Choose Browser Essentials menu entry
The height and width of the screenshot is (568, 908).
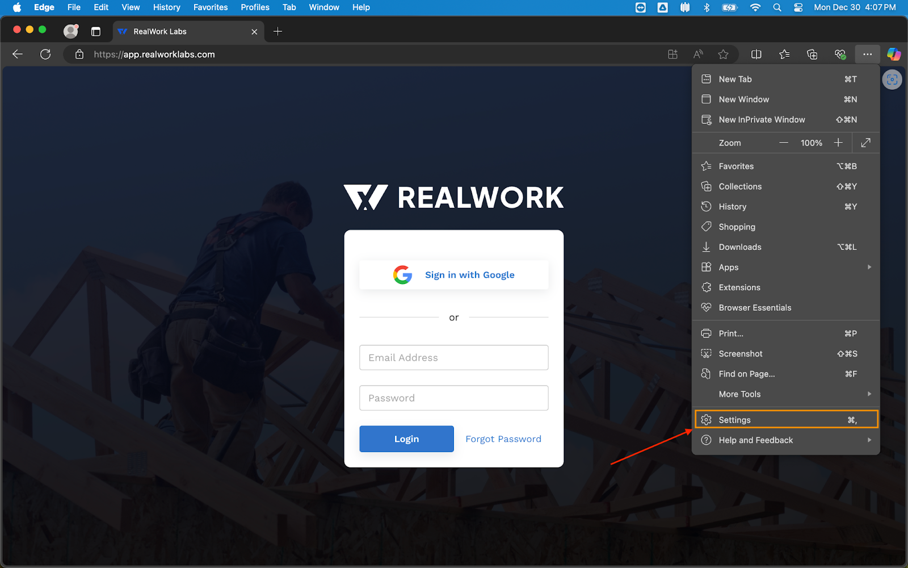pos(786,308)
